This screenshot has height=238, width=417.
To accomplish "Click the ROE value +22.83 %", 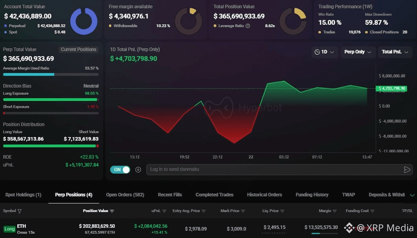I will [89, 157].
